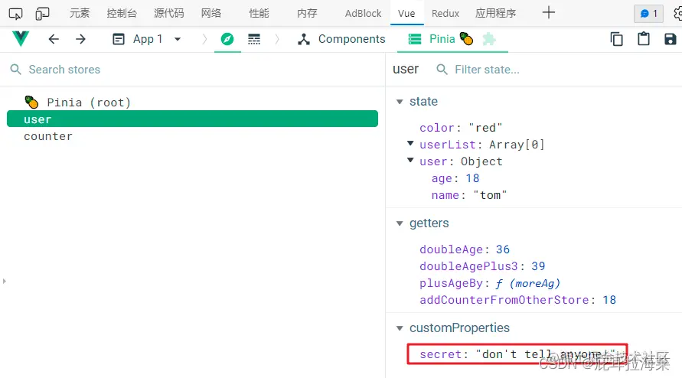Viewport: 682px width, 378px height.
Task: Click the plusAgeBy getter row
Action: pos(490,284)
